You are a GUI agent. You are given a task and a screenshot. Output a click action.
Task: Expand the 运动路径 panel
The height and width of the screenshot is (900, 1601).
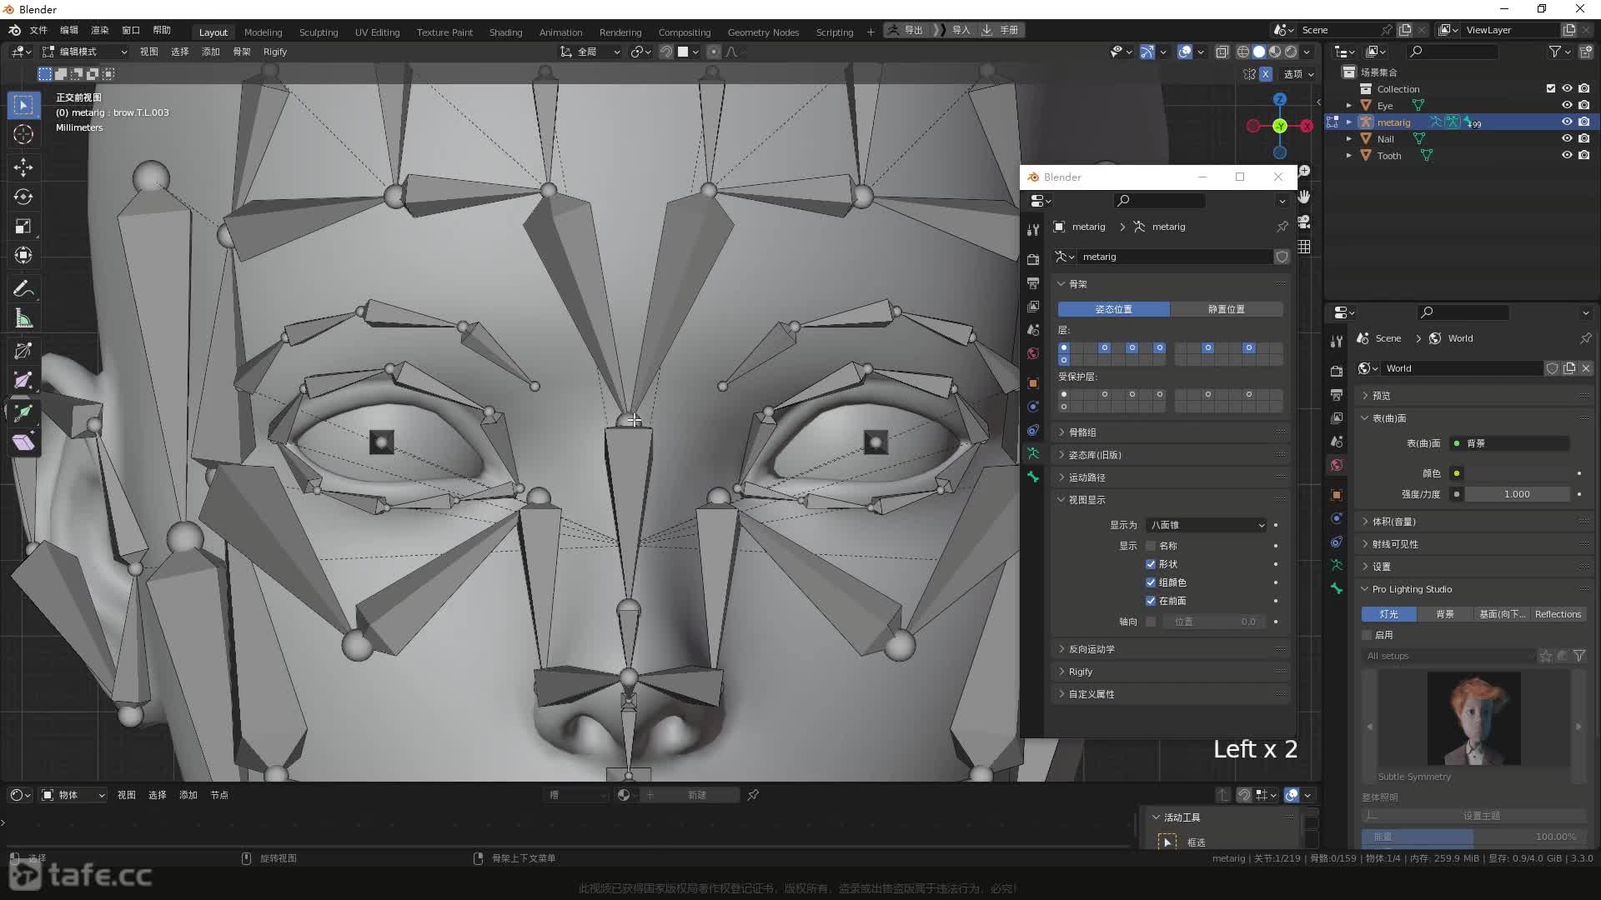(x=1171, y=477)
